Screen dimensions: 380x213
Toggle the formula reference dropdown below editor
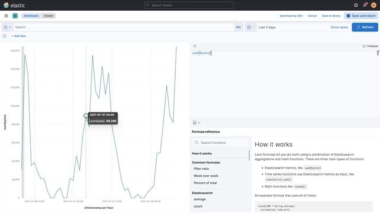pos(197,122)
